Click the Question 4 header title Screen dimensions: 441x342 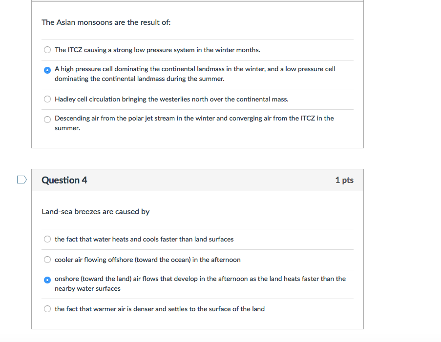coord(64,180)
